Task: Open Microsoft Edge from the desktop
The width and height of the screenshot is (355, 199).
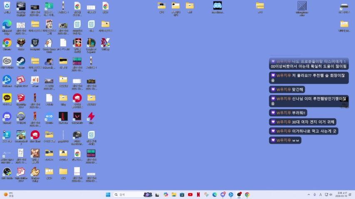Action: [7, 24]
